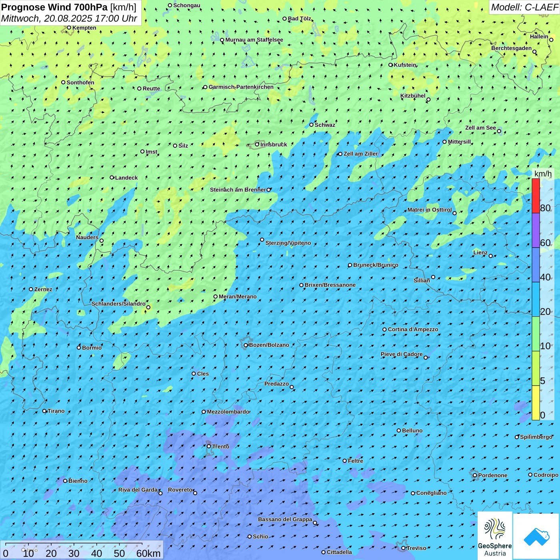Click the 'Landeck' label
This screenshot has height=560, width=560.
[x=126, y=178]
